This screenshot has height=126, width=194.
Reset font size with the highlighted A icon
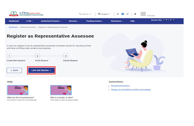coord(123,14)
